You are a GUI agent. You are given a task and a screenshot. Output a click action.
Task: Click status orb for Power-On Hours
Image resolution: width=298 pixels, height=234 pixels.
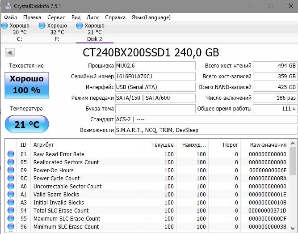11,170
